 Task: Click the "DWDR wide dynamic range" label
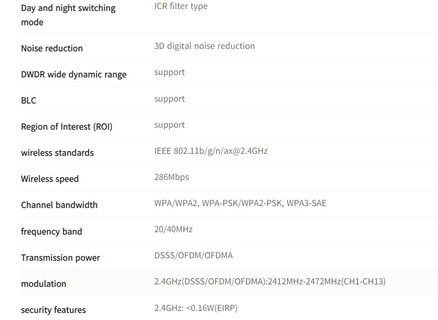pos(73,75)
